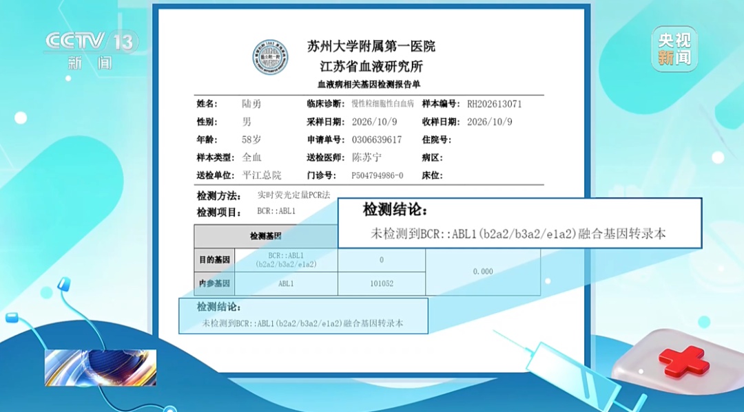Select the sample number RH202613071
This screenshot has height=412, width=744.
click(x=495, y=104)
